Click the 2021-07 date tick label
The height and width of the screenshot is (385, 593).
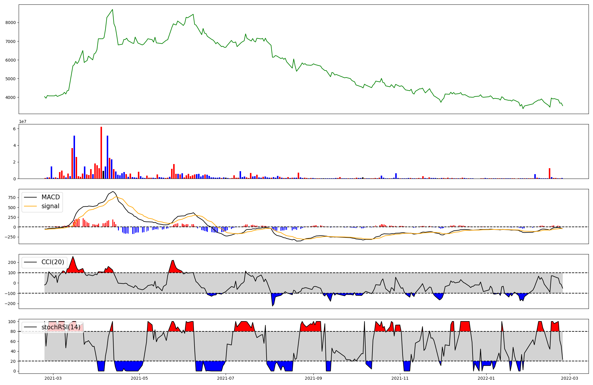pos(226,378)
